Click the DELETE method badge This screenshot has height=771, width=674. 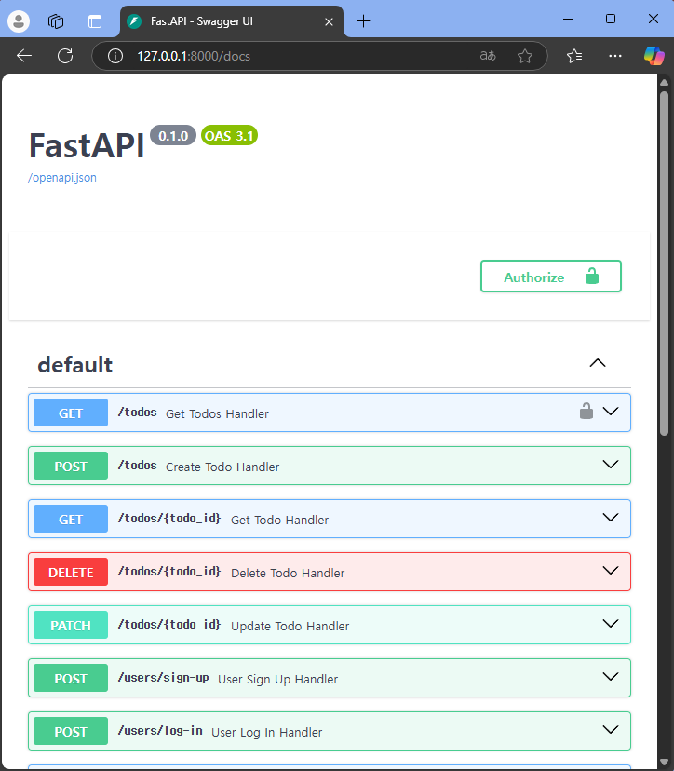coord(71,572)
